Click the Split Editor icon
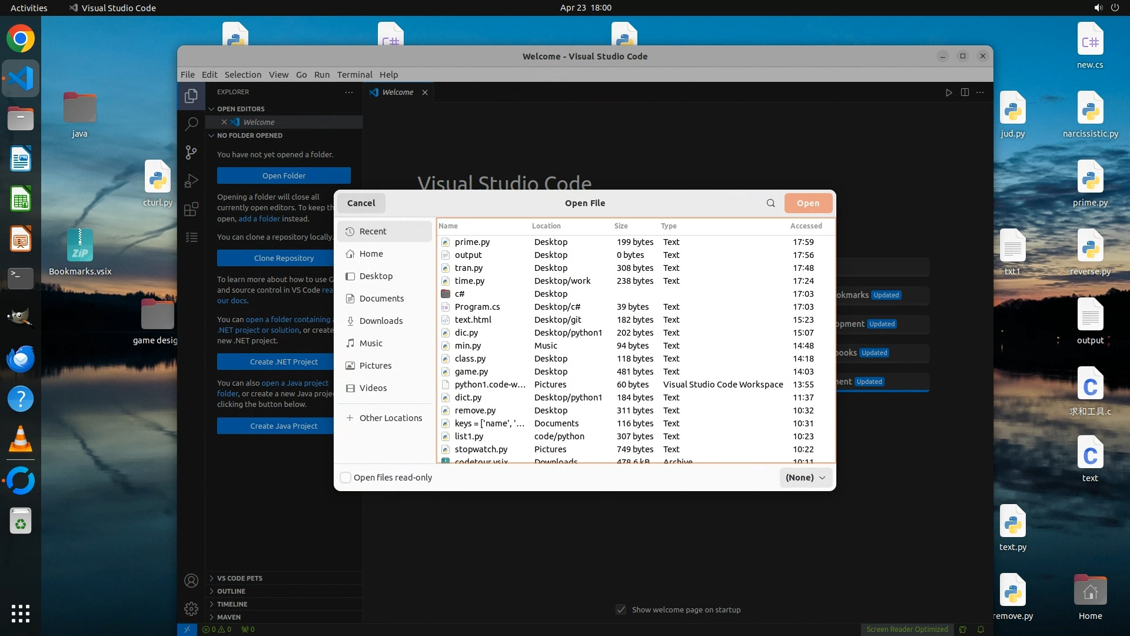This screenshot has width=1130, height=636. (x=965, y=92)
